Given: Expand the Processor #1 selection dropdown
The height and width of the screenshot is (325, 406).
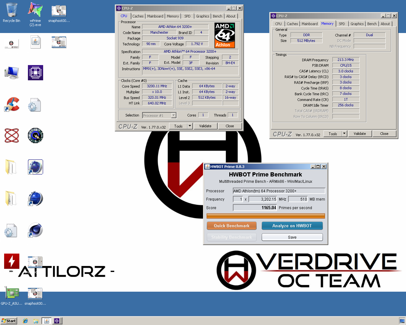Looking at the screenshot, I should click(174, 116).
